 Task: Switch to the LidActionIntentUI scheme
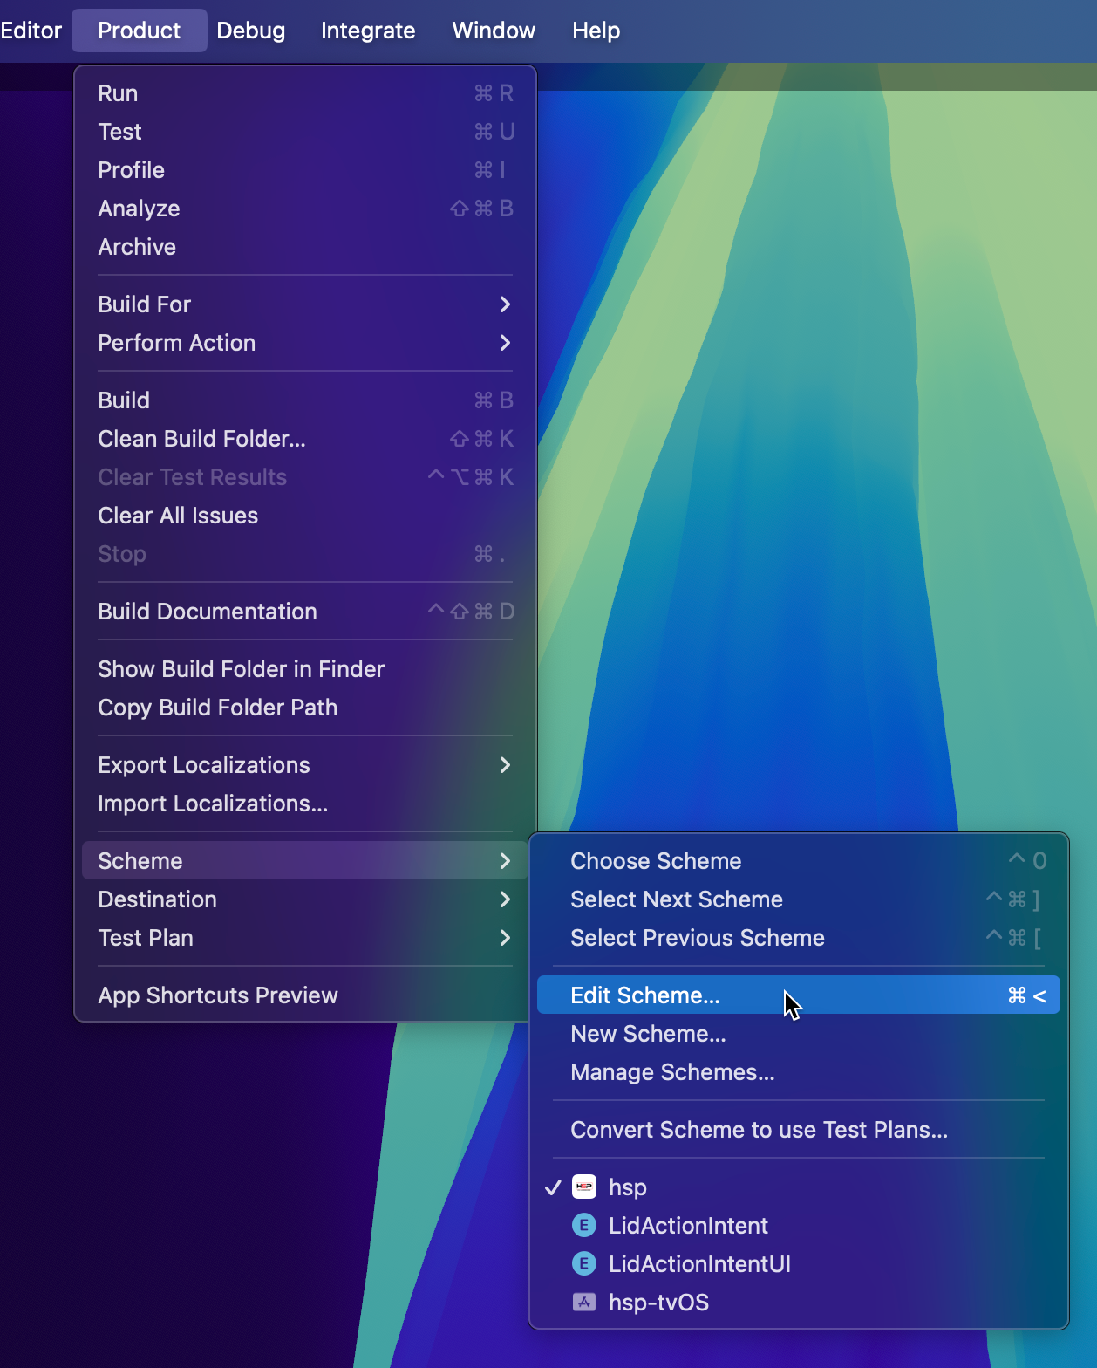[799, 1264]
